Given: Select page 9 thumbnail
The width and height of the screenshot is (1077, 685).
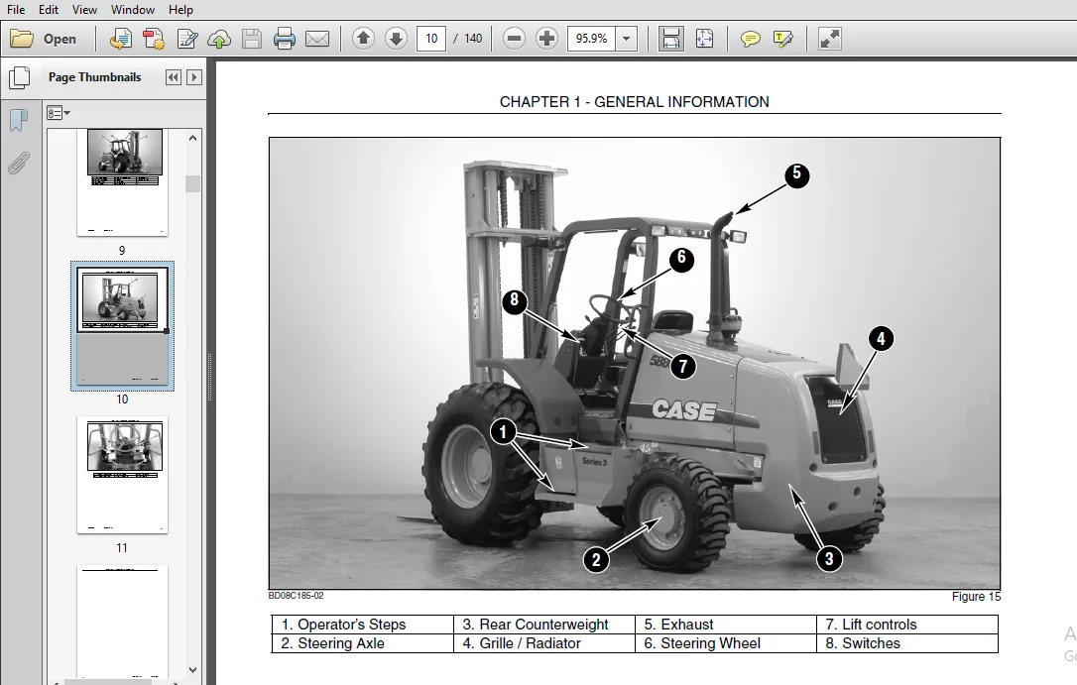Looking at the screenshot, I should [x=122, y=181].
